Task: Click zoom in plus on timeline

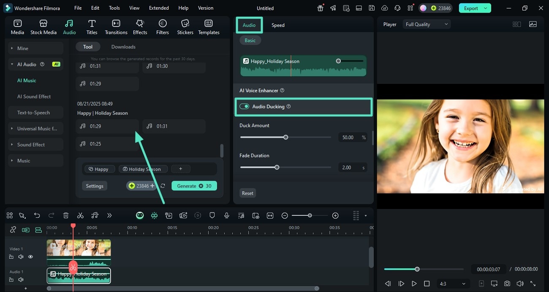Action: (x=335, y=215)
